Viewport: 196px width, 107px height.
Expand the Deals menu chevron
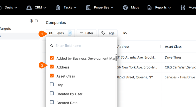16,8
